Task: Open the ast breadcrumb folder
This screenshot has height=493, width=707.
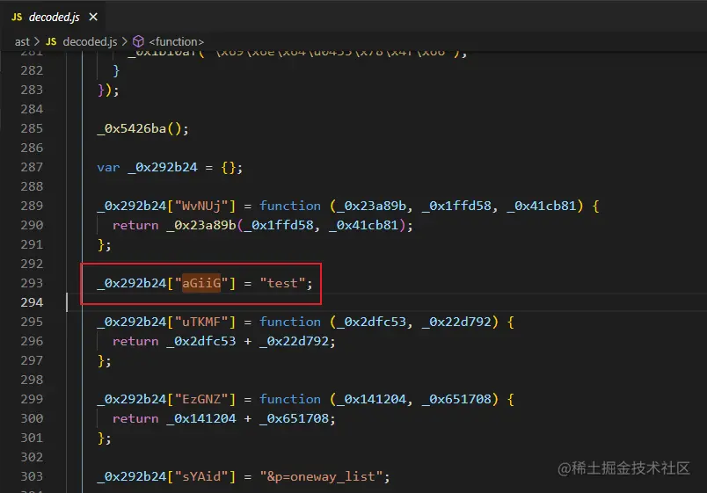Action: [x=22, y=42]
